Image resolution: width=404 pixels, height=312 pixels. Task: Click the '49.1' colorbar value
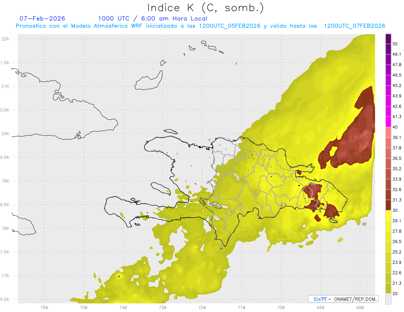397,55
